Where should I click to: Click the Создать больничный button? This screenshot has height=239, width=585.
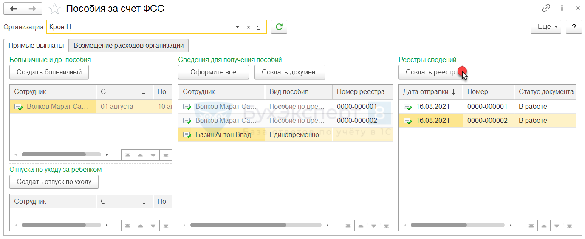(49, 72)
